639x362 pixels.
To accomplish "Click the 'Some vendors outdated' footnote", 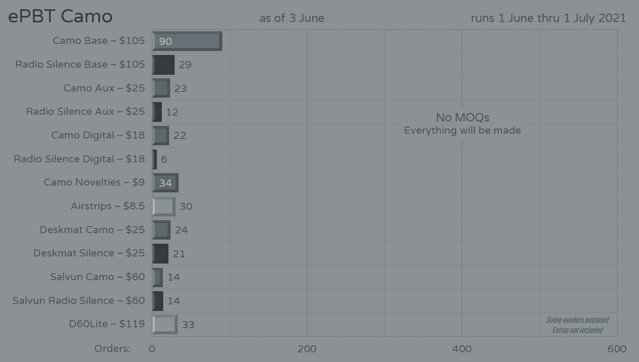I will [x=577, y=320].
